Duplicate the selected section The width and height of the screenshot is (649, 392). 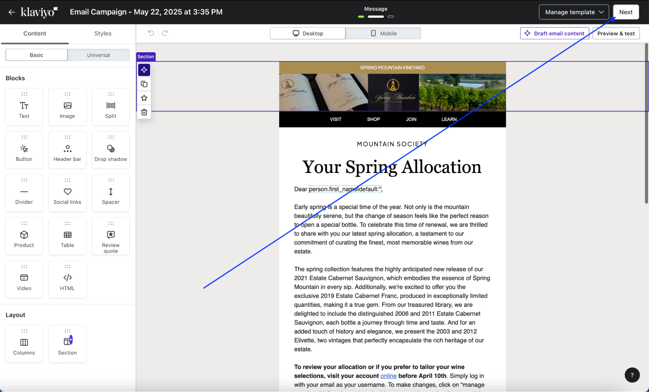click(144, 84)
